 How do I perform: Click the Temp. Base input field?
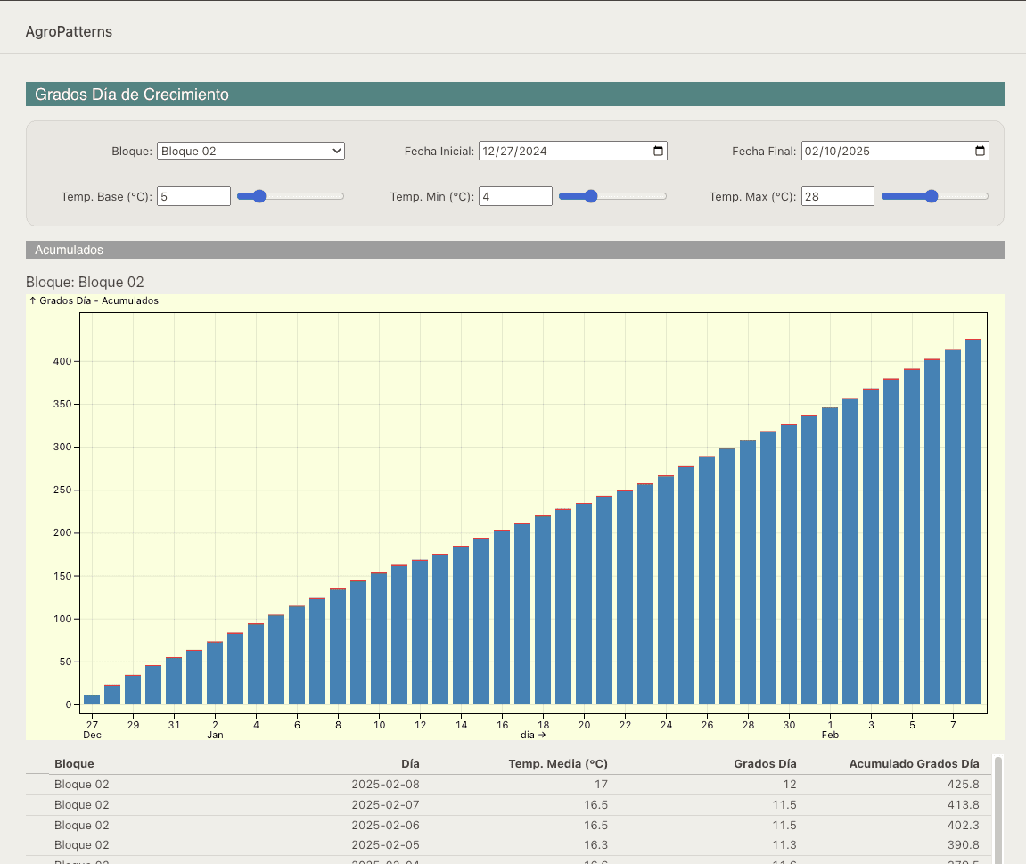193,196
